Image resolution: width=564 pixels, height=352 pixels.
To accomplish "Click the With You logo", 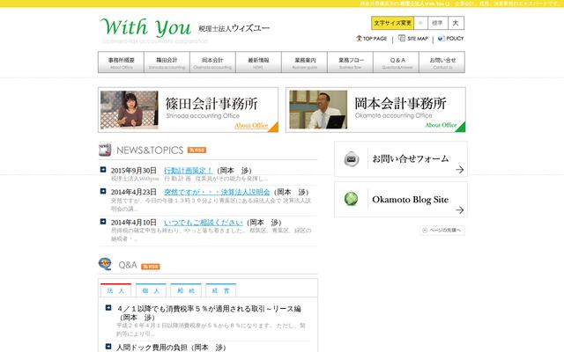I will pyautogui.click(x=145, y=27).
